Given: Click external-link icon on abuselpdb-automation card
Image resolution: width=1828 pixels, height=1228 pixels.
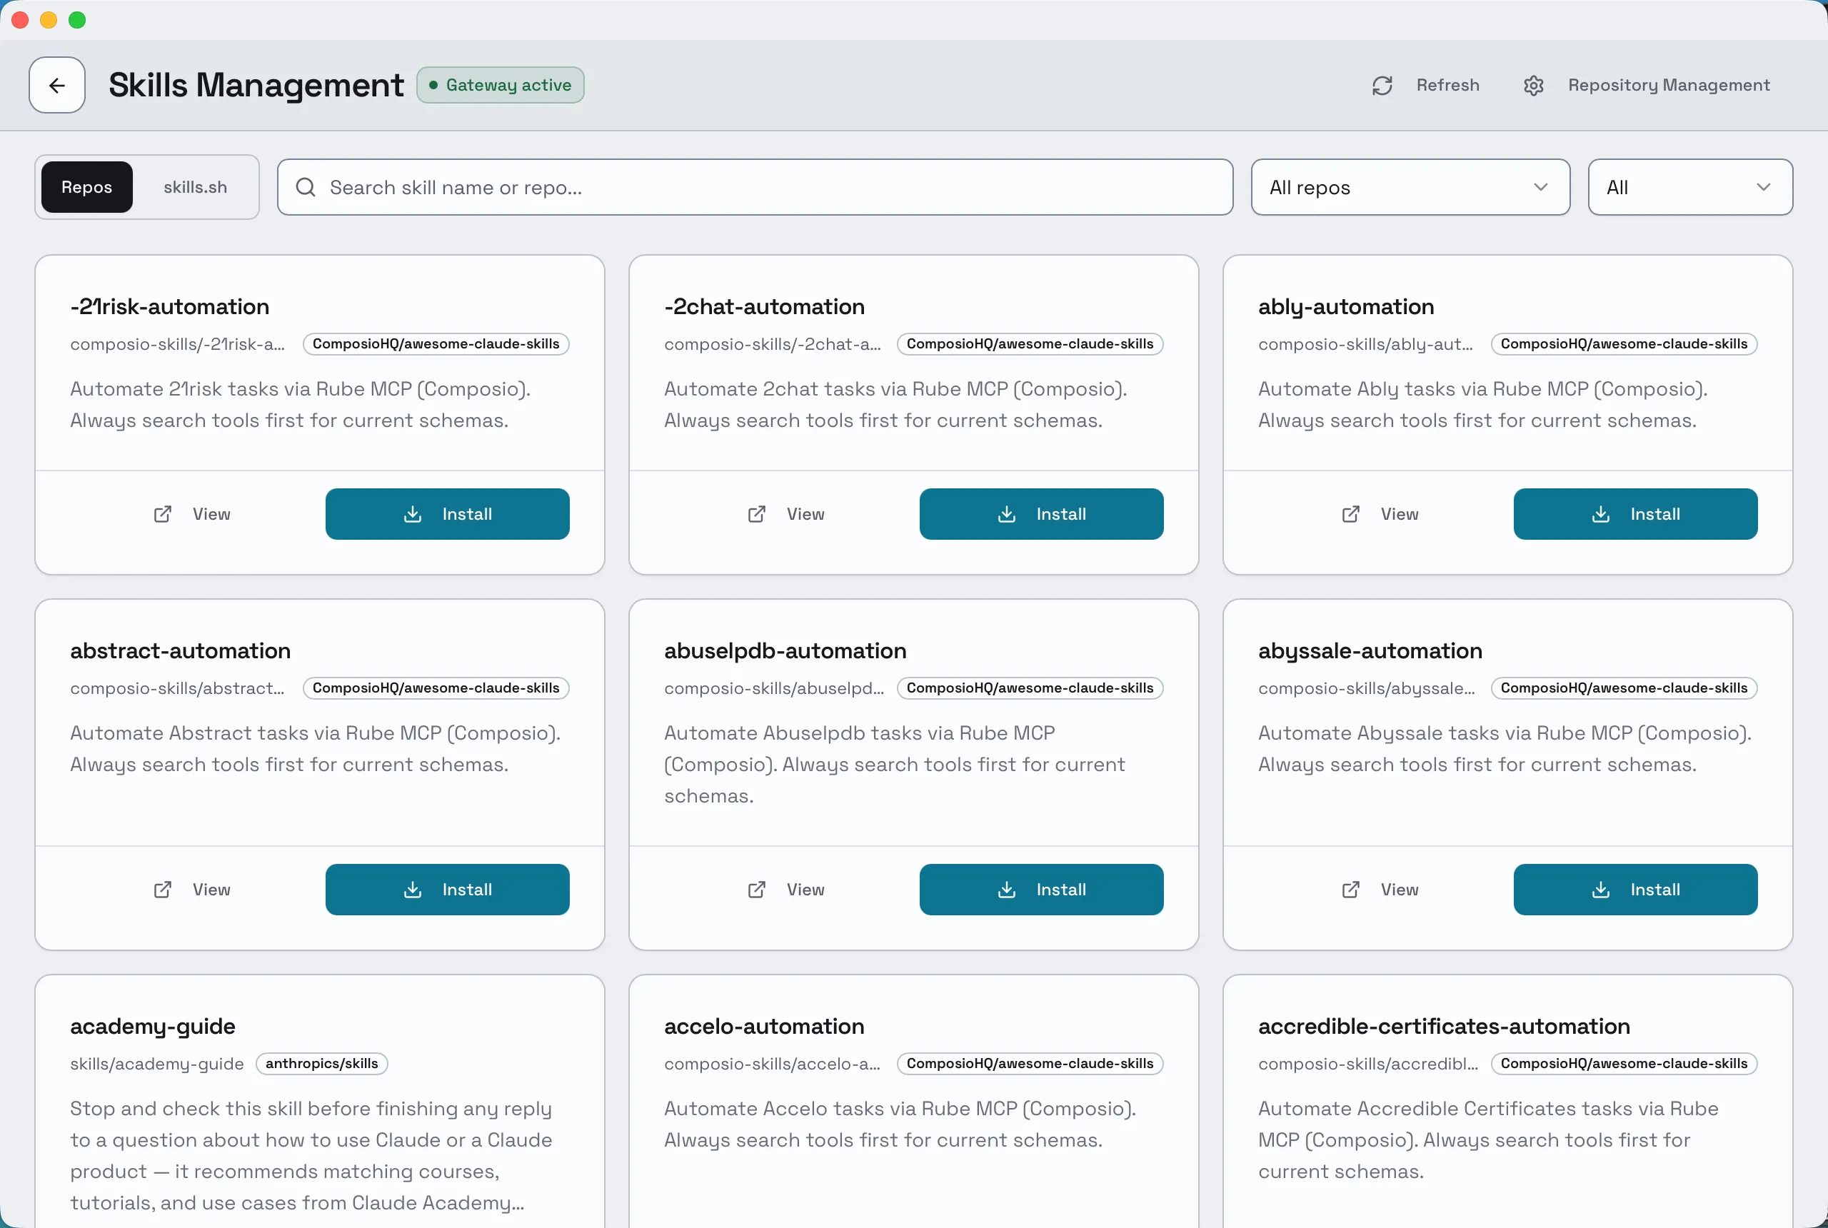Looking at the screenshot, I should point(757,890).
